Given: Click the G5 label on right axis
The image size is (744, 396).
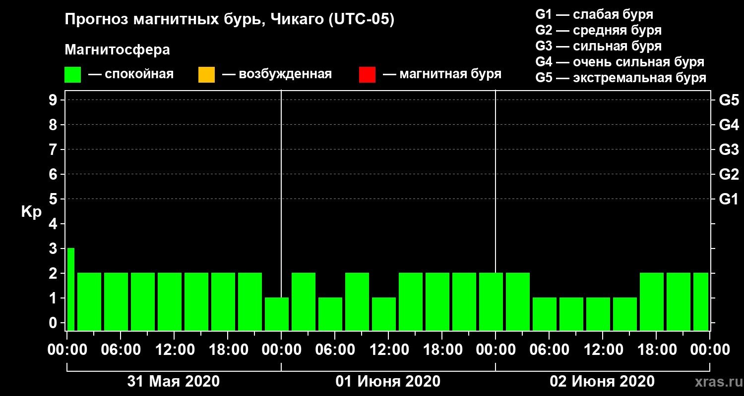Looking at the screenshot, I should click(x=729, y=100).
